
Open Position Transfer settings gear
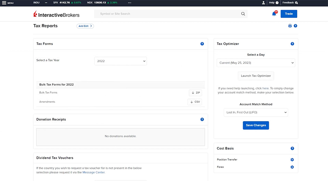tap(292, 160)
